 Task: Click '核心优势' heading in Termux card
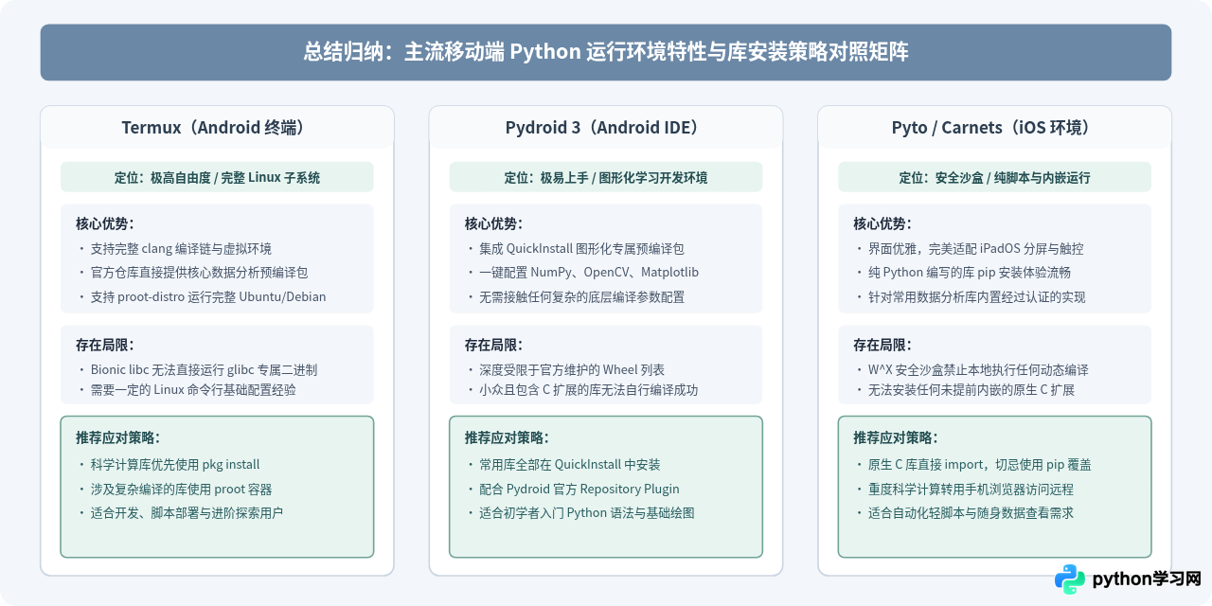[x=105, y=223]
